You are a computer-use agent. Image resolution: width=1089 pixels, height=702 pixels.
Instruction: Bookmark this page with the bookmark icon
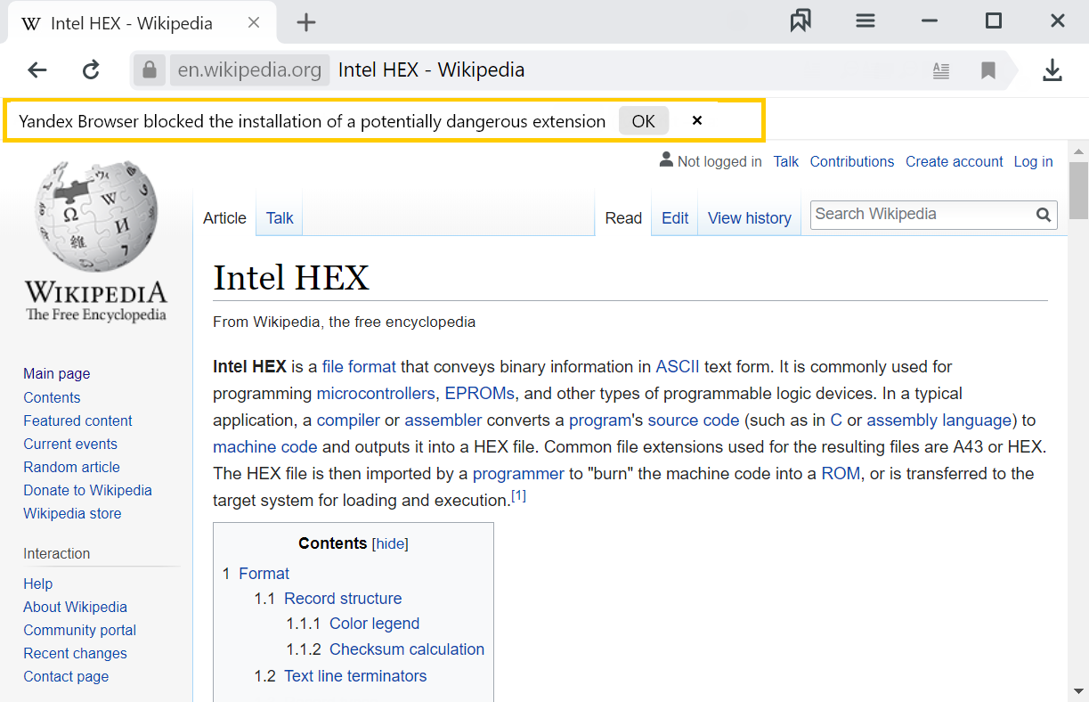[x=988, y=70]
